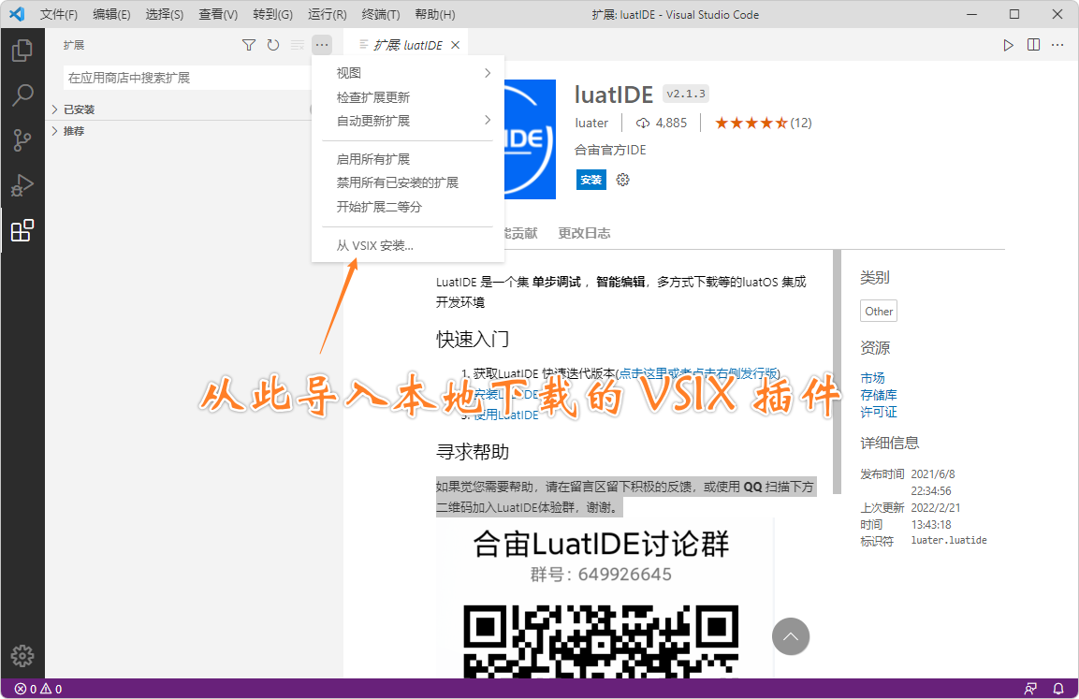This screenshot has height=699, width=1079.
Task: Open the Source Control view
Action: [x=22, y=140]
